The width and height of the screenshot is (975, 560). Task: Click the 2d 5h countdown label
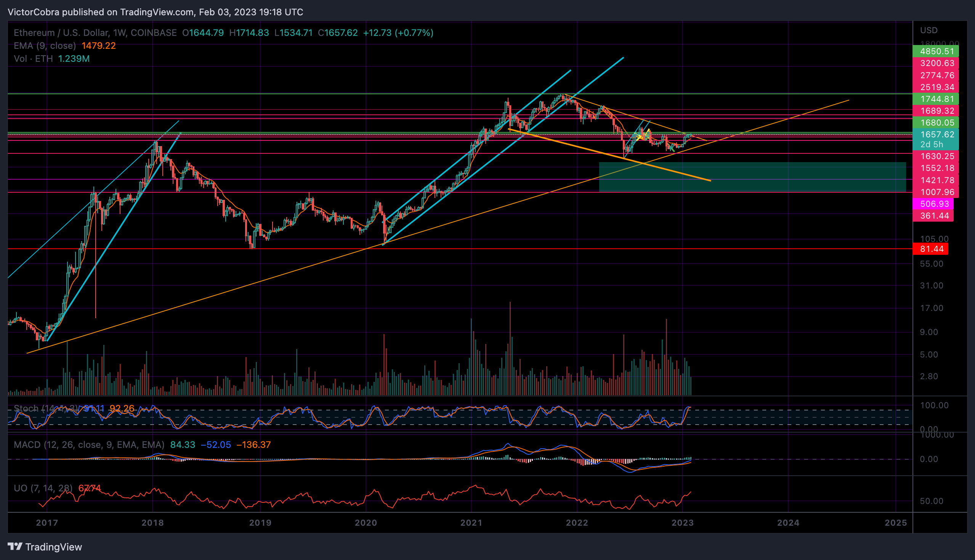[x=932, y=144]
